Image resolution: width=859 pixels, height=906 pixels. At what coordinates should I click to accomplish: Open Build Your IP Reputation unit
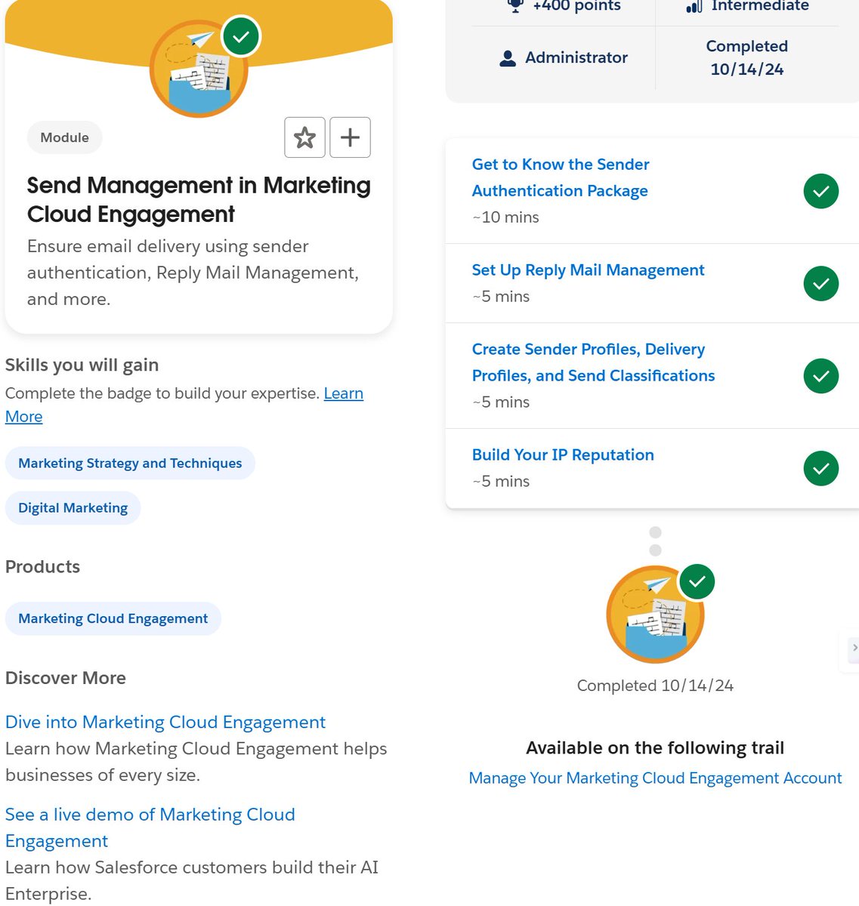[563, 455]
